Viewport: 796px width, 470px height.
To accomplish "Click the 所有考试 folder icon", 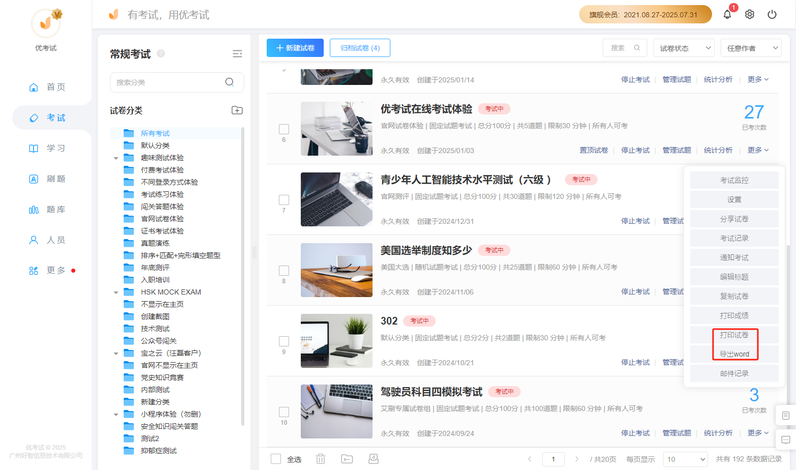I will point(129,133).
